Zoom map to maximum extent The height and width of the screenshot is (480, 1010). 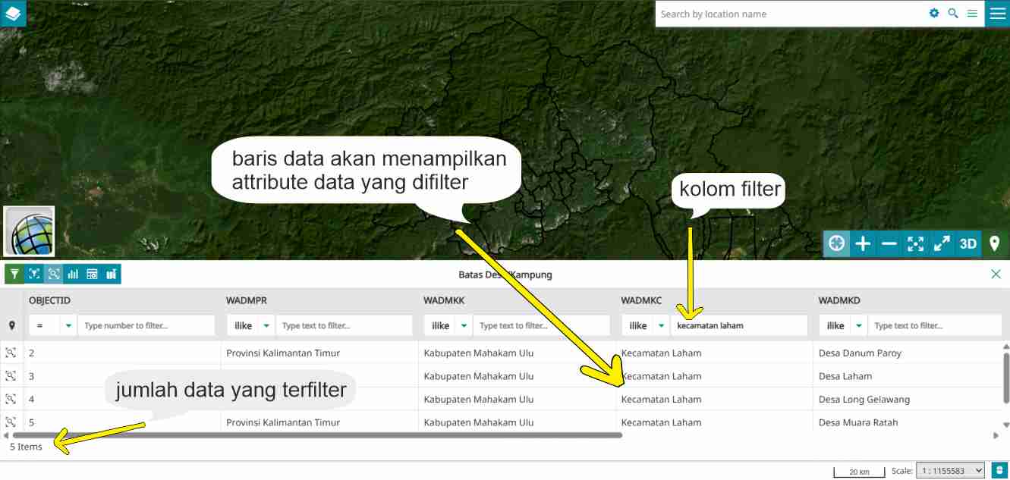[916, 243]
